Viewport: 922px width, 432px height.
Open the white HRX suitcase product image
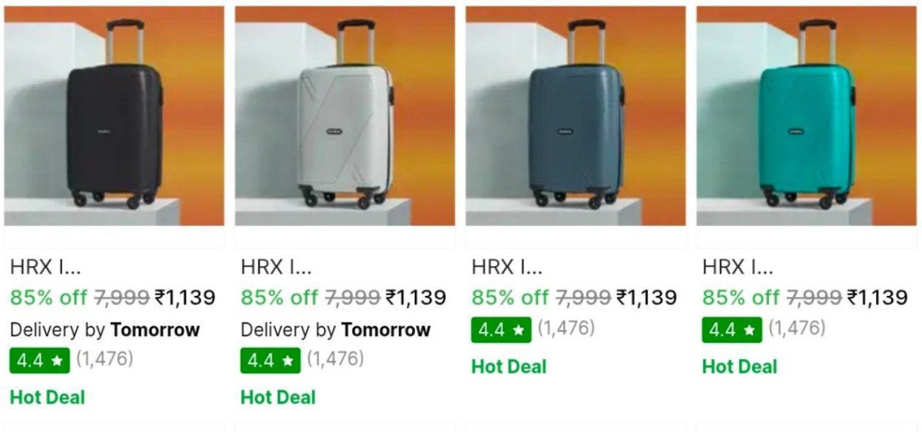(x=345, y=116)
